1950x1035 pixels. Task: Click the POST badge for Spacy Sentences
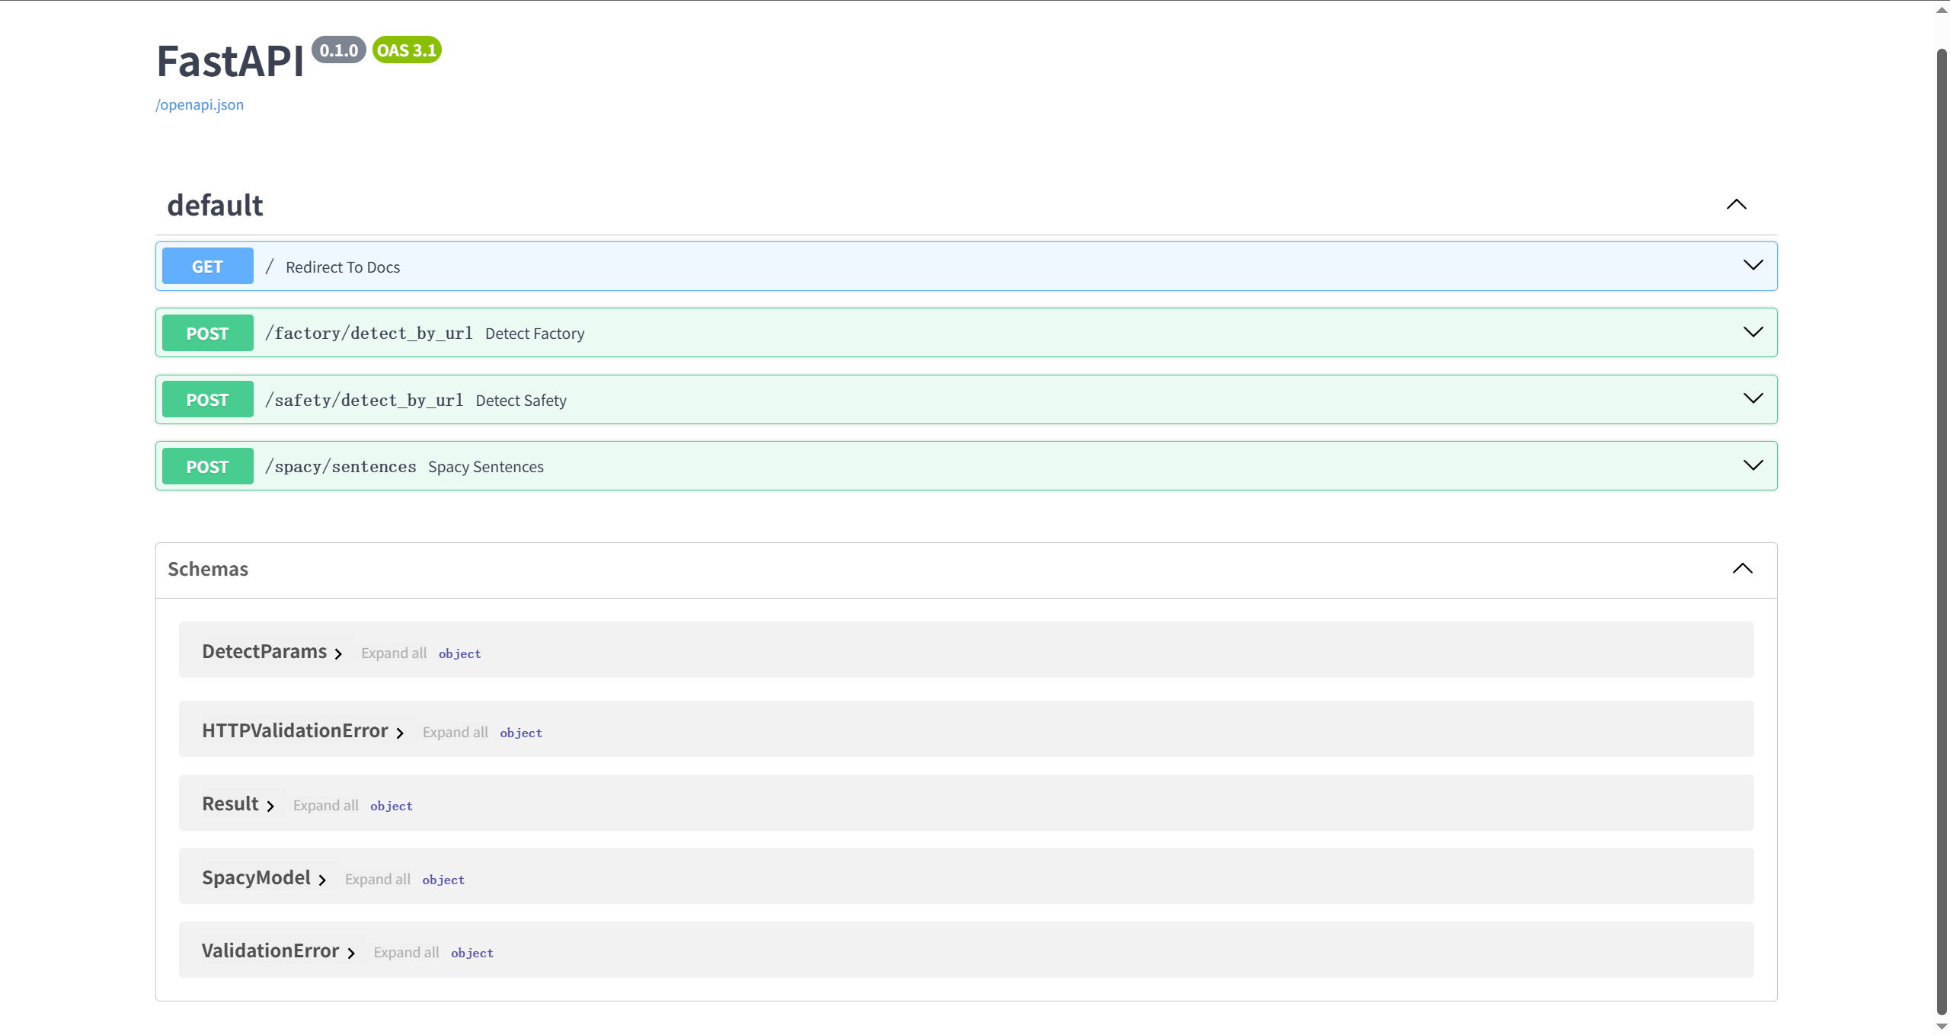[207, 466]
